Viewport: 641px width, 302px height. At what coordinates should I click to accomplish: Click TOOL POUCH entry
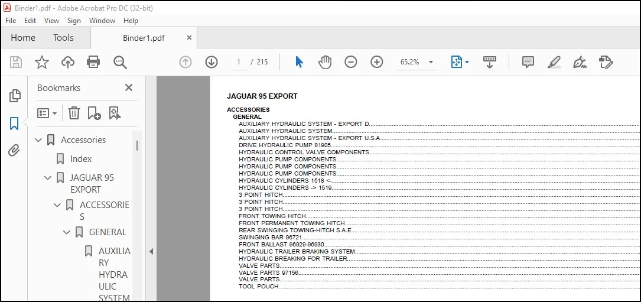tap(259, 287)
